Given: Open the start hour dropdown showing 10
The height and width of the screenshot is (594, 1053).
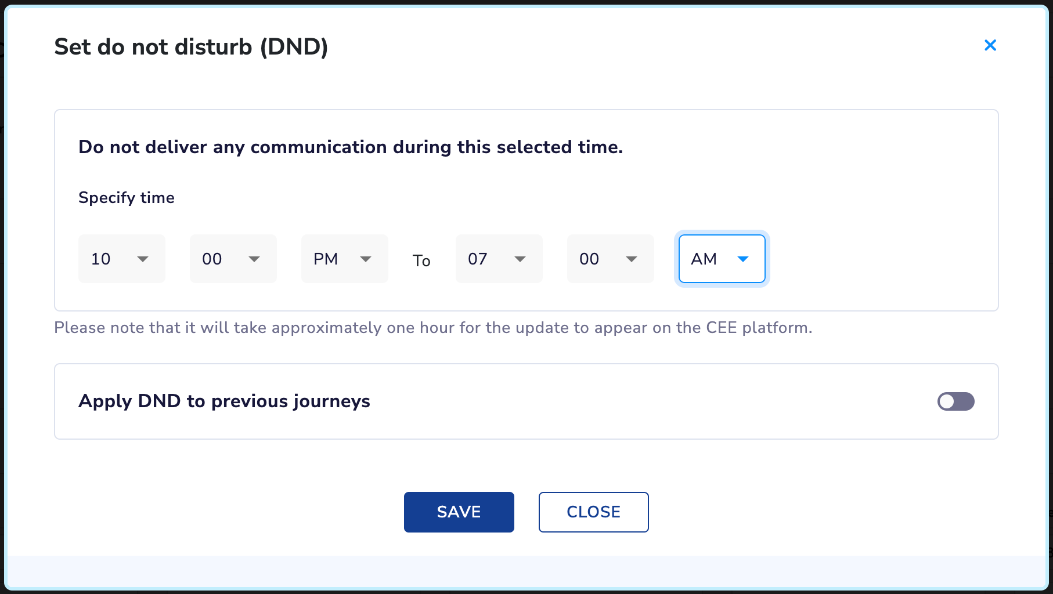Looking at the screenshot, I should point(122,259).
